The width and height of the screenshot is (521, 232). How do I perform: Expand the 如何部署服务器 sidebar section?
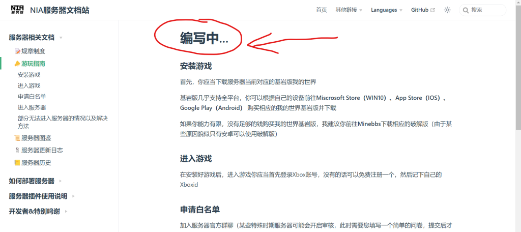point(36,181)
